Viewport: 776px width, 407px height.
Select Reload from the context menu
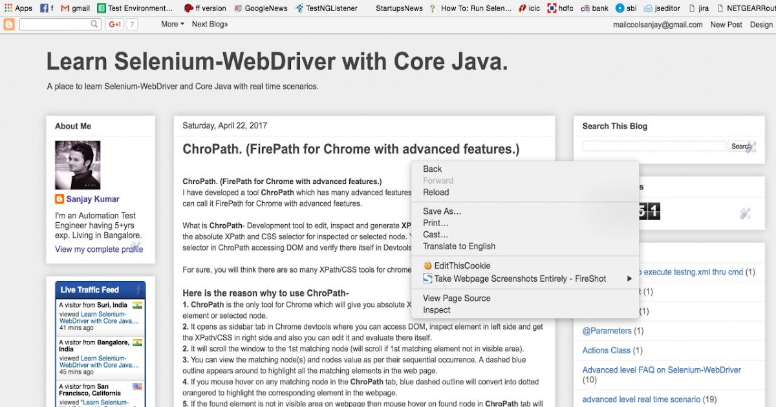click(436, 192)
